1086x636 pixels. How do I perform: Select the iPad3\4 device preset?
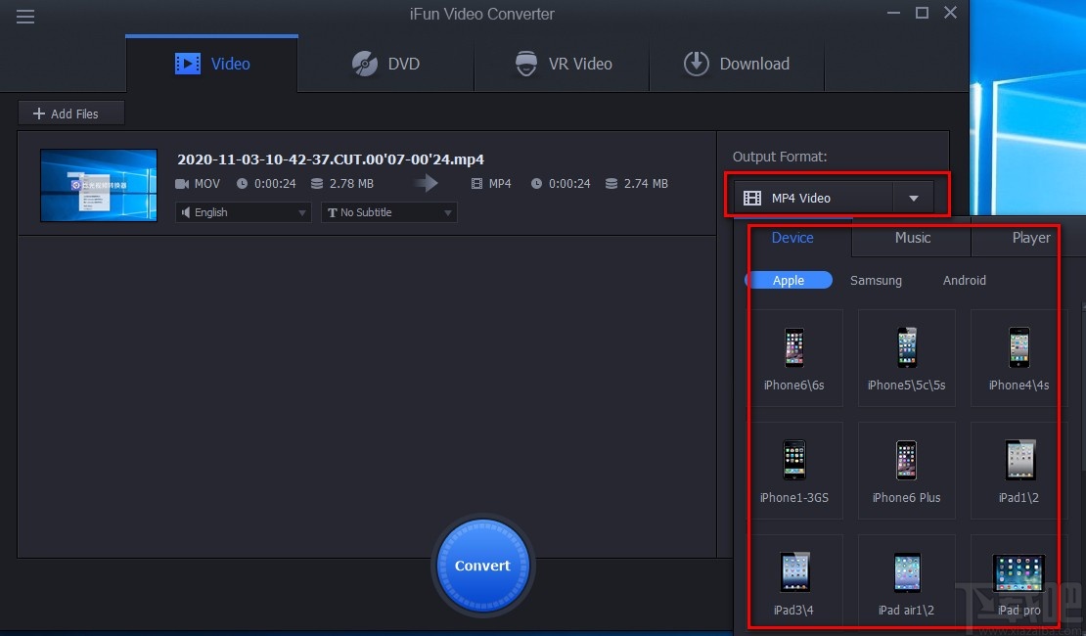793,580
